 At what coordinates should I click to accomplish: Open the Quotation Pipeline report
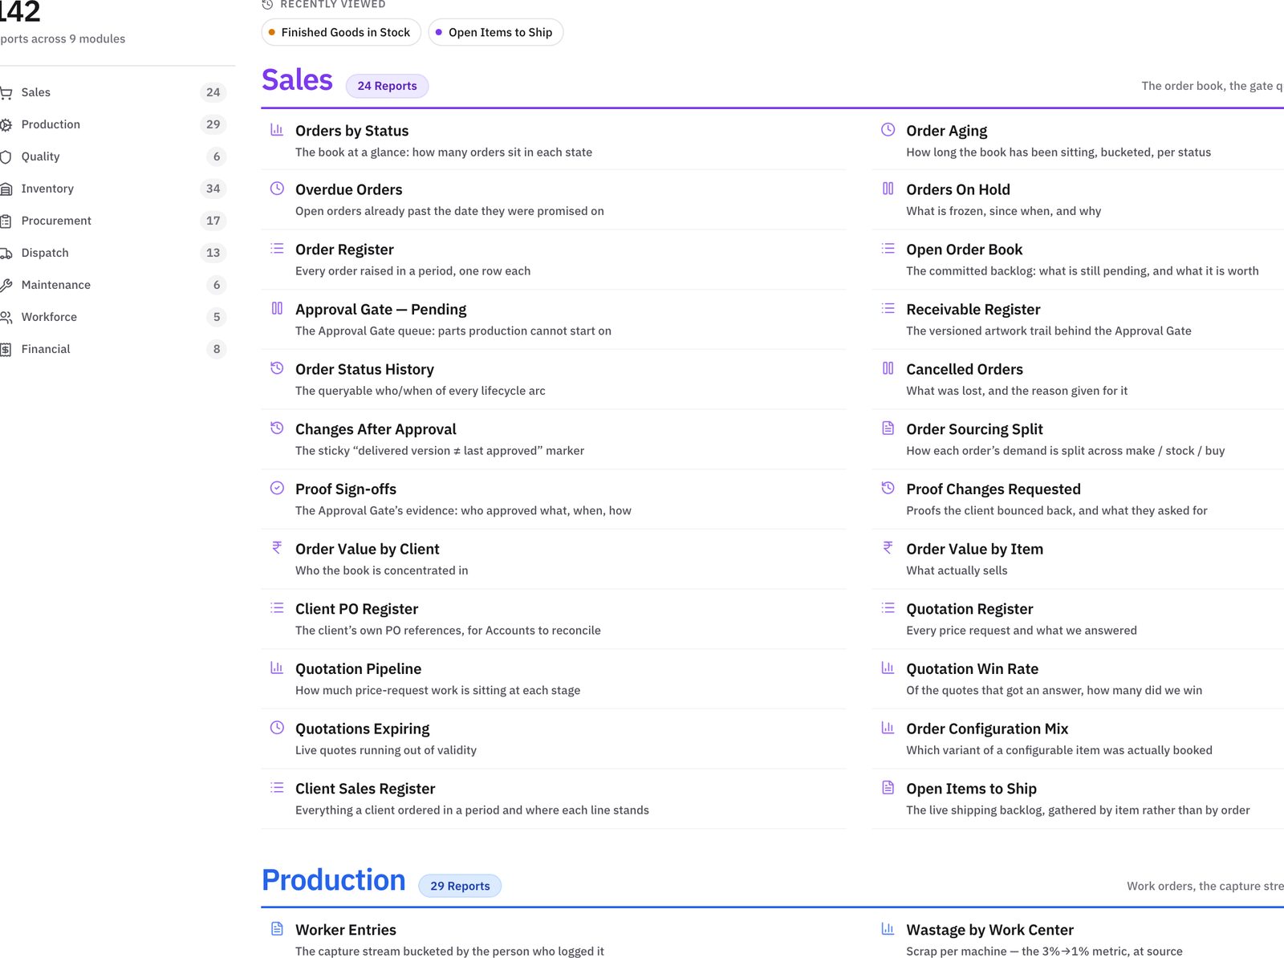[554, 679]
